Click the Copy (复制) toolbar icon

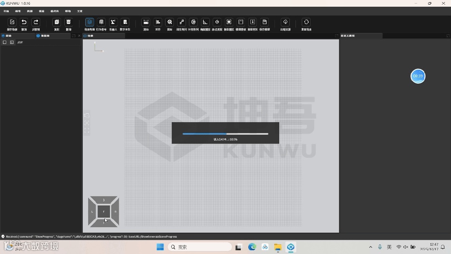57,22
